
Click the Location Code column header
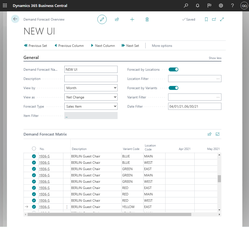click(x=150, y=147)
